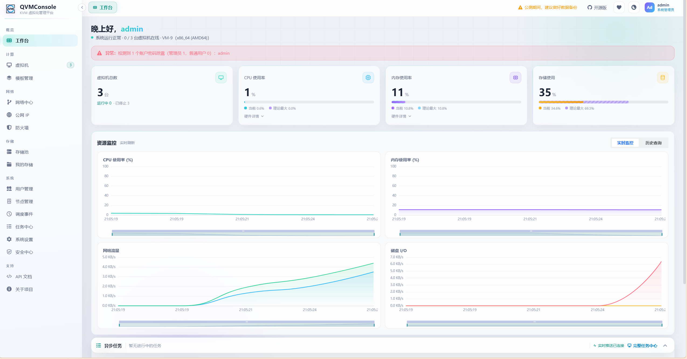This screenshot has height=359, width=687.
Task: Click the 运行中 0 link
Action: (104, 103)
